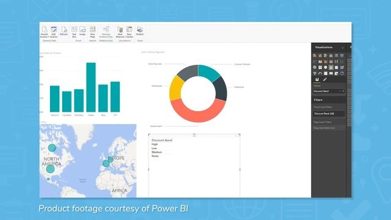Click the gray Small Business donut segment

188,72
